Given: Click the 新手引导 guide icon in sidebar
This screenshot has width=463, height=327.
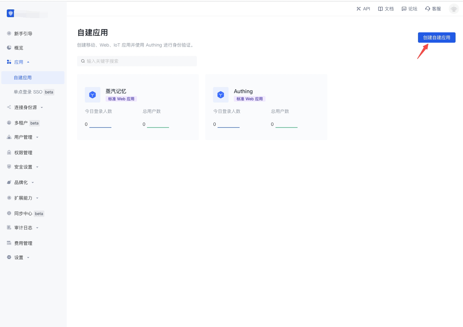Looking at the screenshot, I should (x=9, y=33).
